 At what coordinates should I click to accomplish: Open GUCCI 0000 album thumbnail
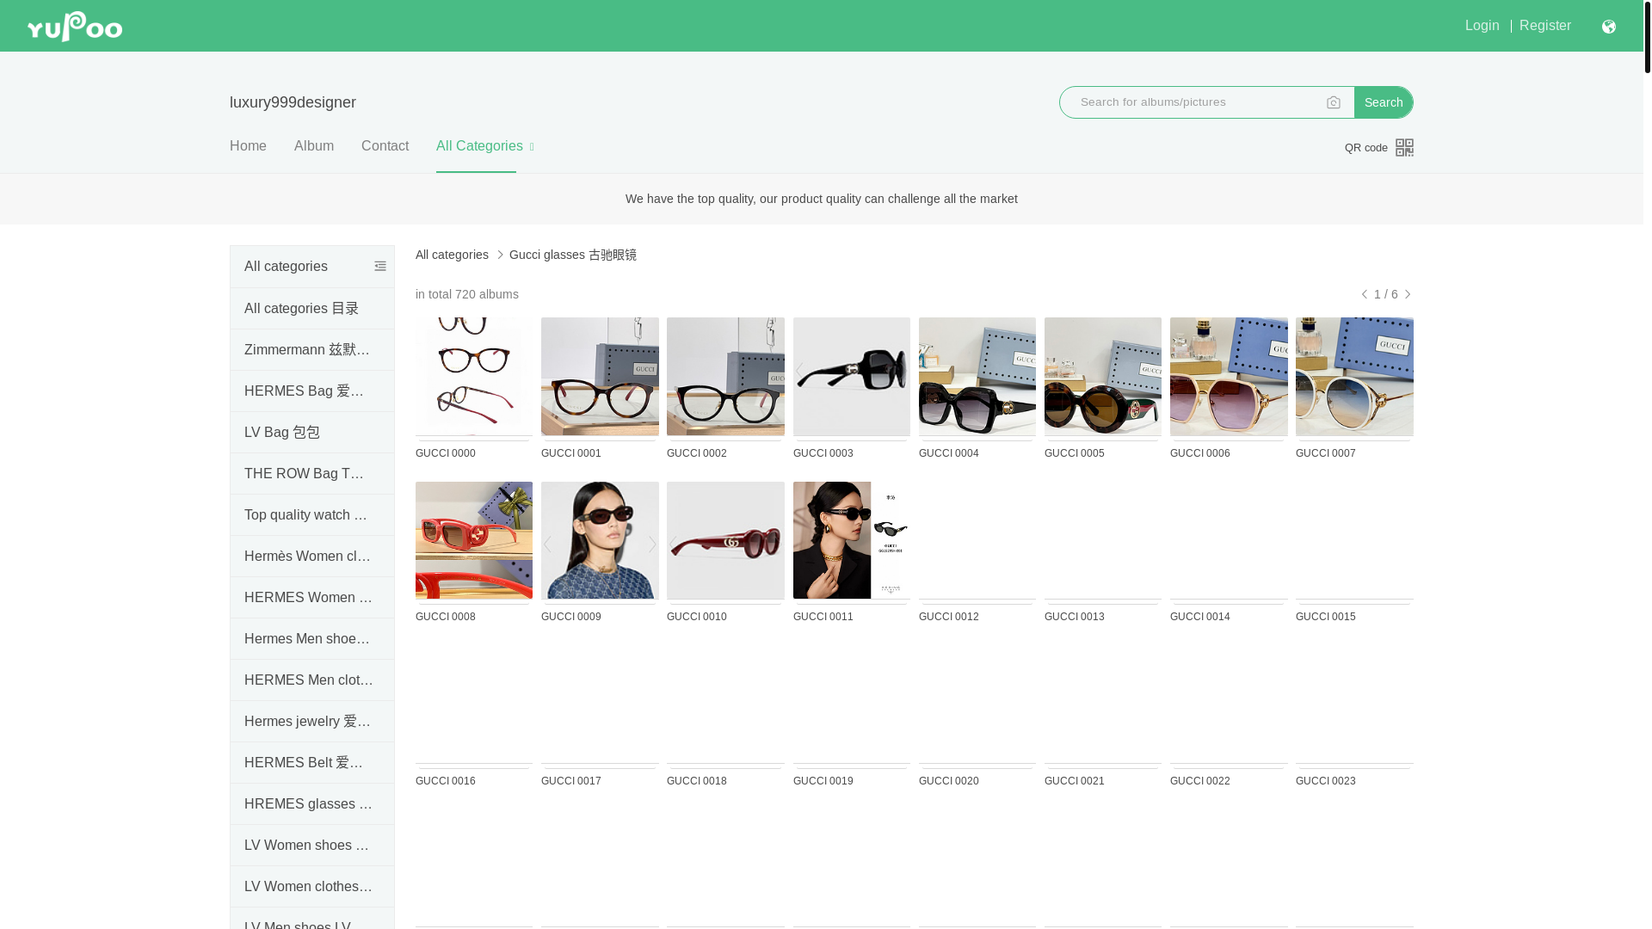coord(474,376)
